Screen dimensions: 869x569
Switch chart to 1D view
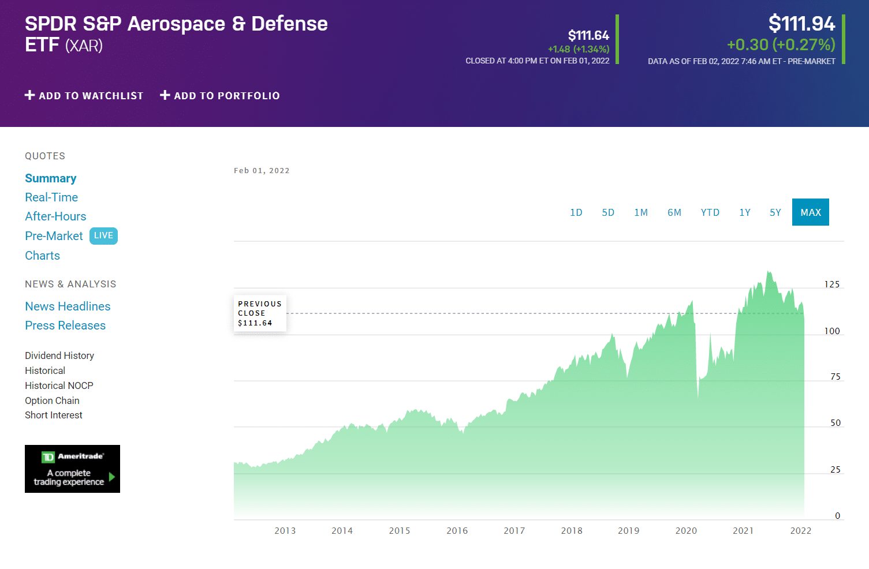(x=576, y=212)
